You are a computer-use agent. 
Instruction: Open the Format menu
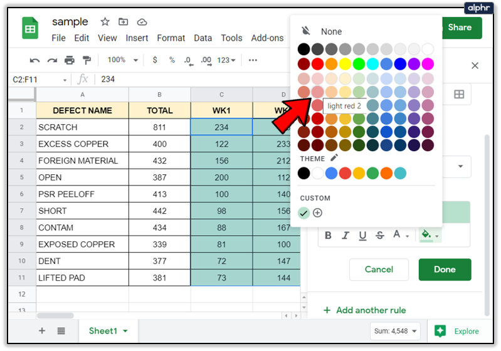(x=171, y=38)
